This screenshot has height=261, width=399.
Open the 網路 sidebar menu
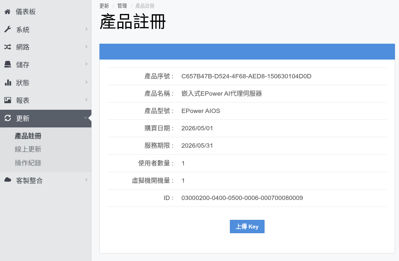point(46,47)
